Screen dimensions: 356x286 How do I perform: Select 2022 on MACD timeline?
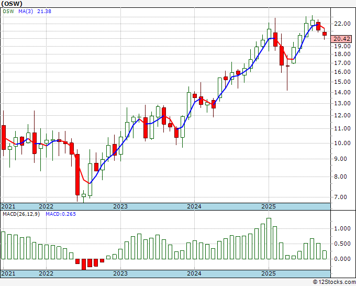[x=46, y=273]
